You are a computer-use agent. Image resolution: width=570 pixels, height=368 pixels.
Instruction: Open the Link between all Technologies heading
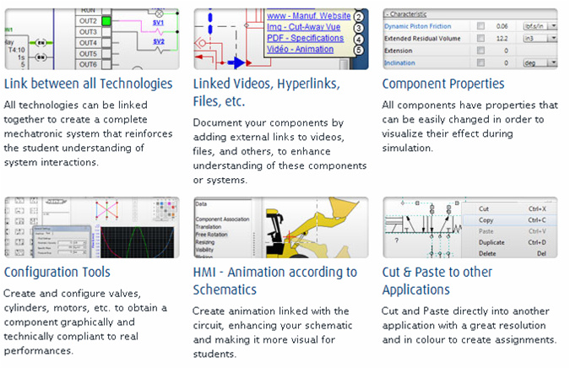click(x=89, y=84)
